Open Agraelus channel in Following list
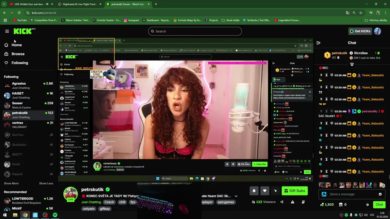 tap(29, 85)
